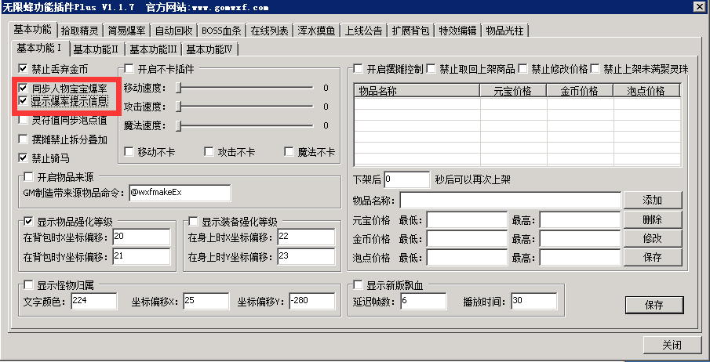
Task: Enable 开启不卡插件 checkbox
Action: (x=130, y=69)
